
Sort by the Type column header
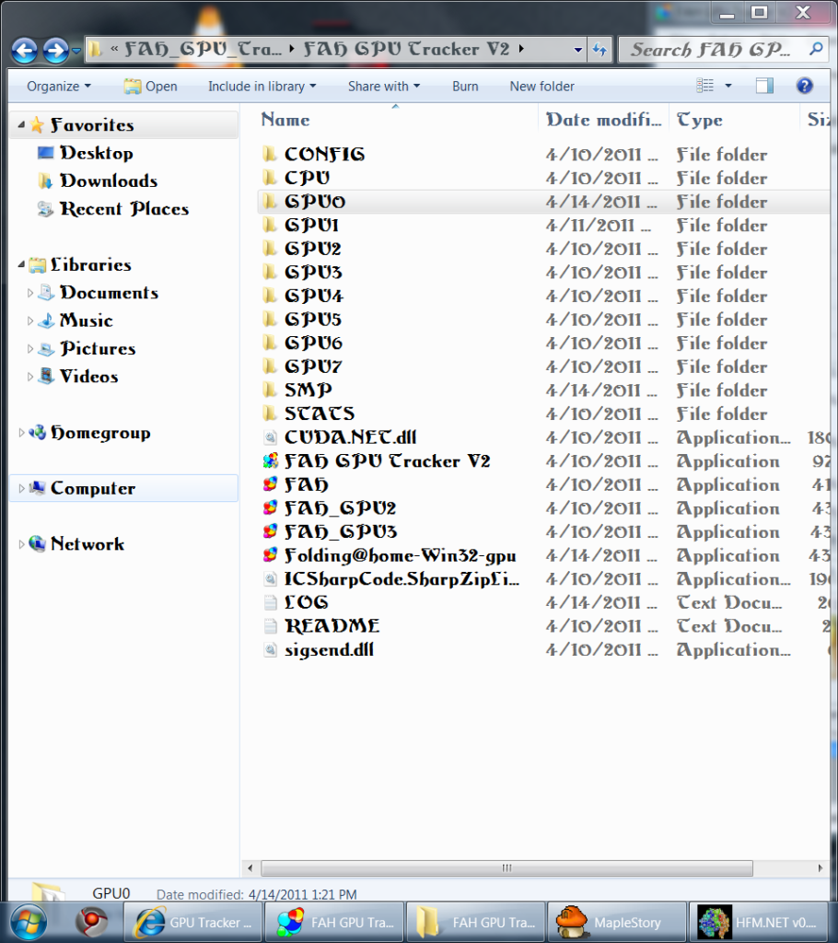(699, 120)
